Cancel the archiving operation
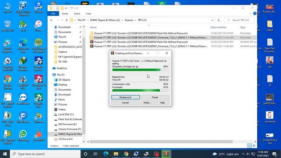The width and height of the screenshot is (281, 158). (x=126, y=103)
